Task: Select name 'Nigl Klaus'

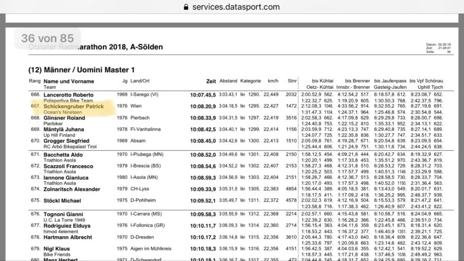Action: point(57,249)
